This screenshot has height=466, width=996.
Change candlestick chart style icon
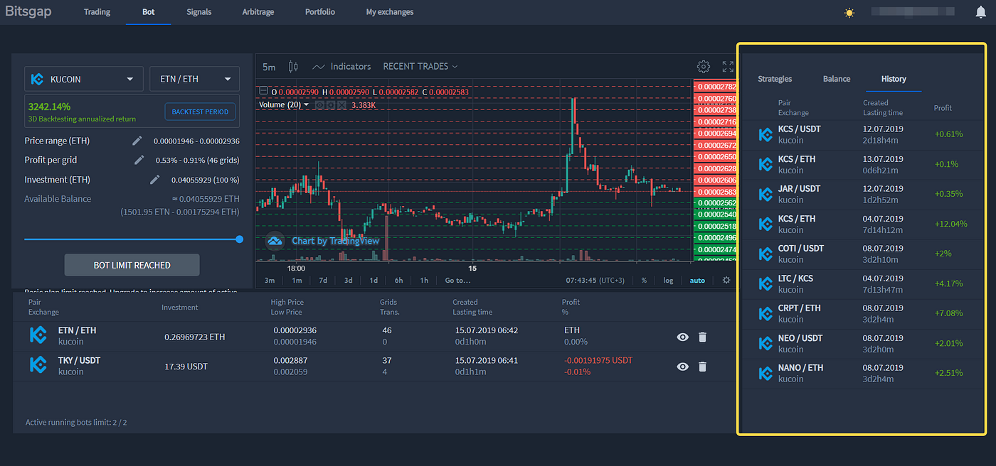point(293,67)
